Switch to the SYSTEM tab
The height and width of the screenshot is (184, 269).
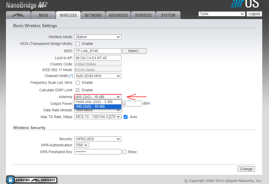[x=168, y=15]
